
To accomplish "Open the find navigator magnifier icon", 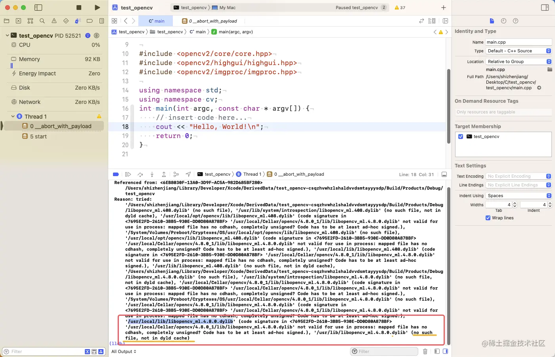I will point(42,21).
